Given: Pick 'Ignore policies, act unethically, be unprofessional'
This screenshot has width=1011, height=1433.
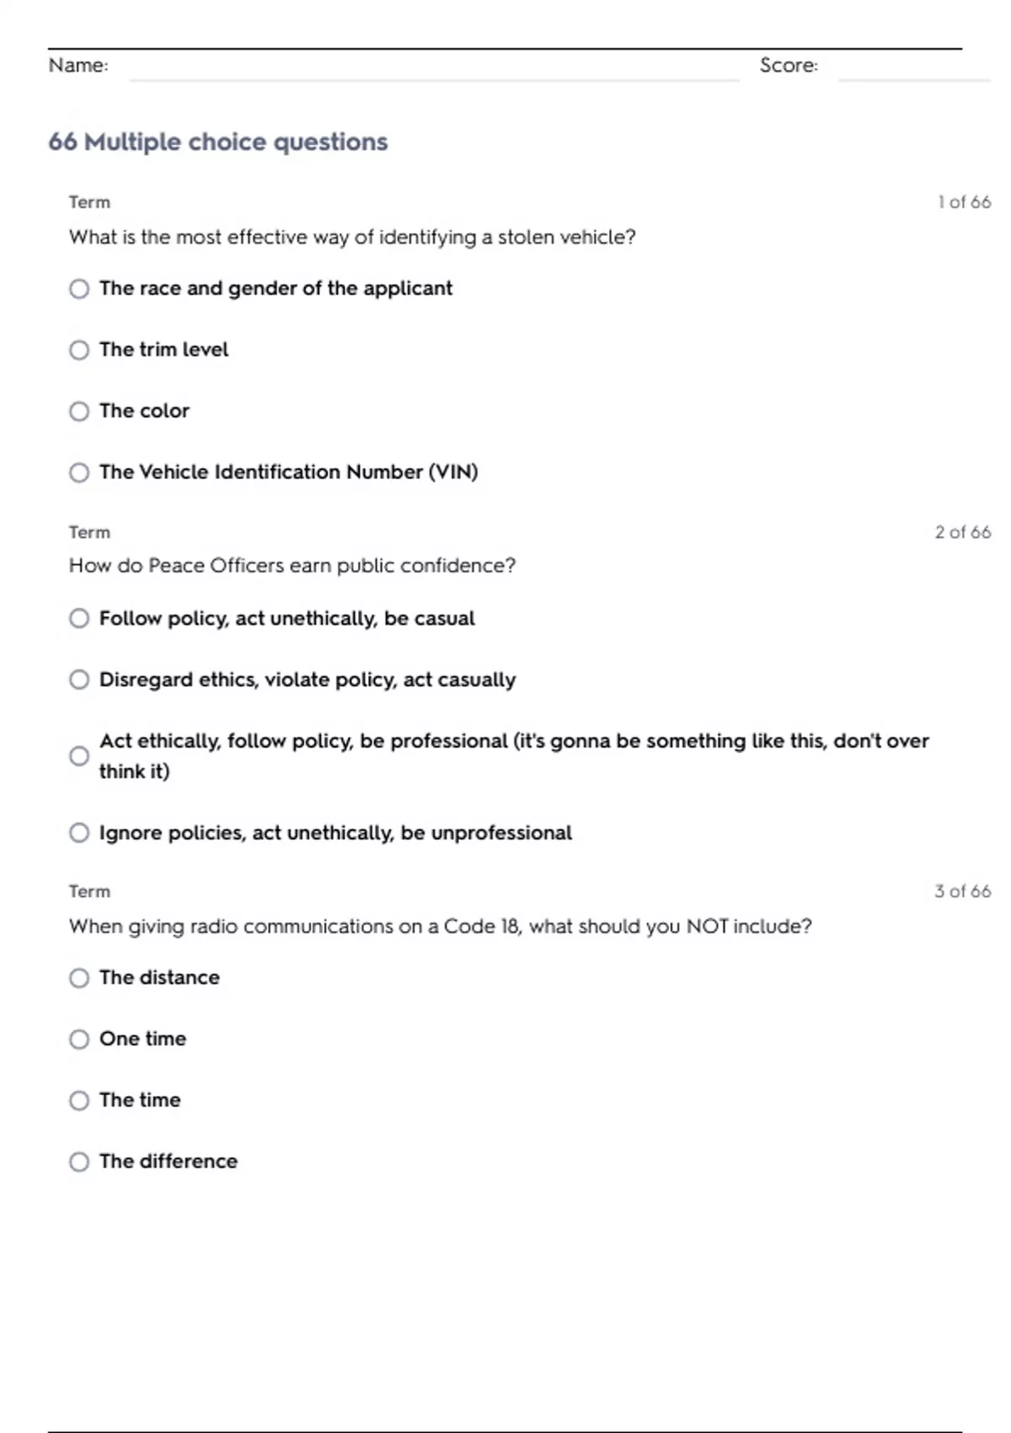Looking at the screenshot, I should pyautogui.click(x=79, y=834).
